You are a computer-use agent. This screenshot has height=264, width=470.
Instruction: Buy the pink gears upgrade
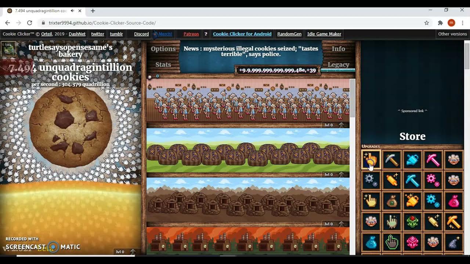(x=433, y=180)
